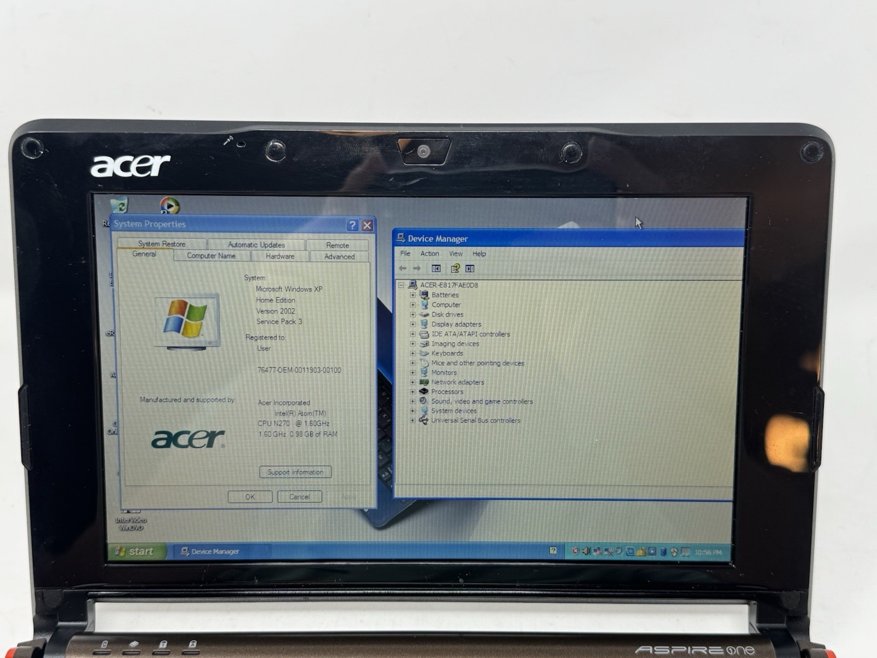The image size is (877, 658).
Task: Open the Action menu in Device Manager
Action: 430,253
